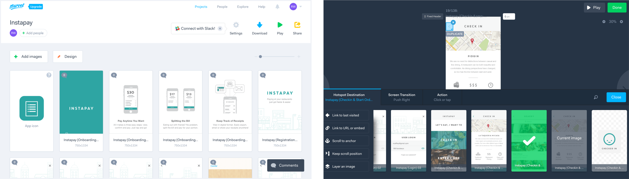This screenshot has width=629, height=179.
Task: Select the App icon tile
Action: point(31,111)
